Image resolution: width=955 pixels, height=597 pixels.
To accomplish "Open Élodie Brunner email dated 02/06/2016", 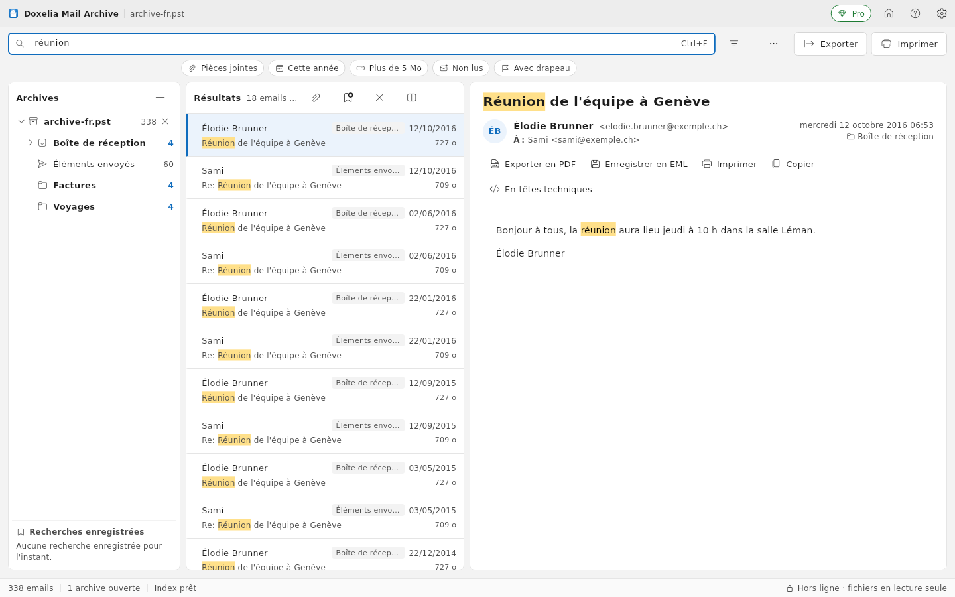I will pos(325,220).
